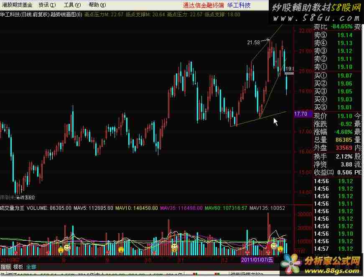Click the MAV60: 107316.57 readout
Viewport: 364px width, 277px height.
226,208
